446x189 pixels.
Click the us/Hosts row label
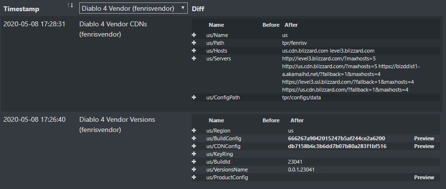point(217,51)
